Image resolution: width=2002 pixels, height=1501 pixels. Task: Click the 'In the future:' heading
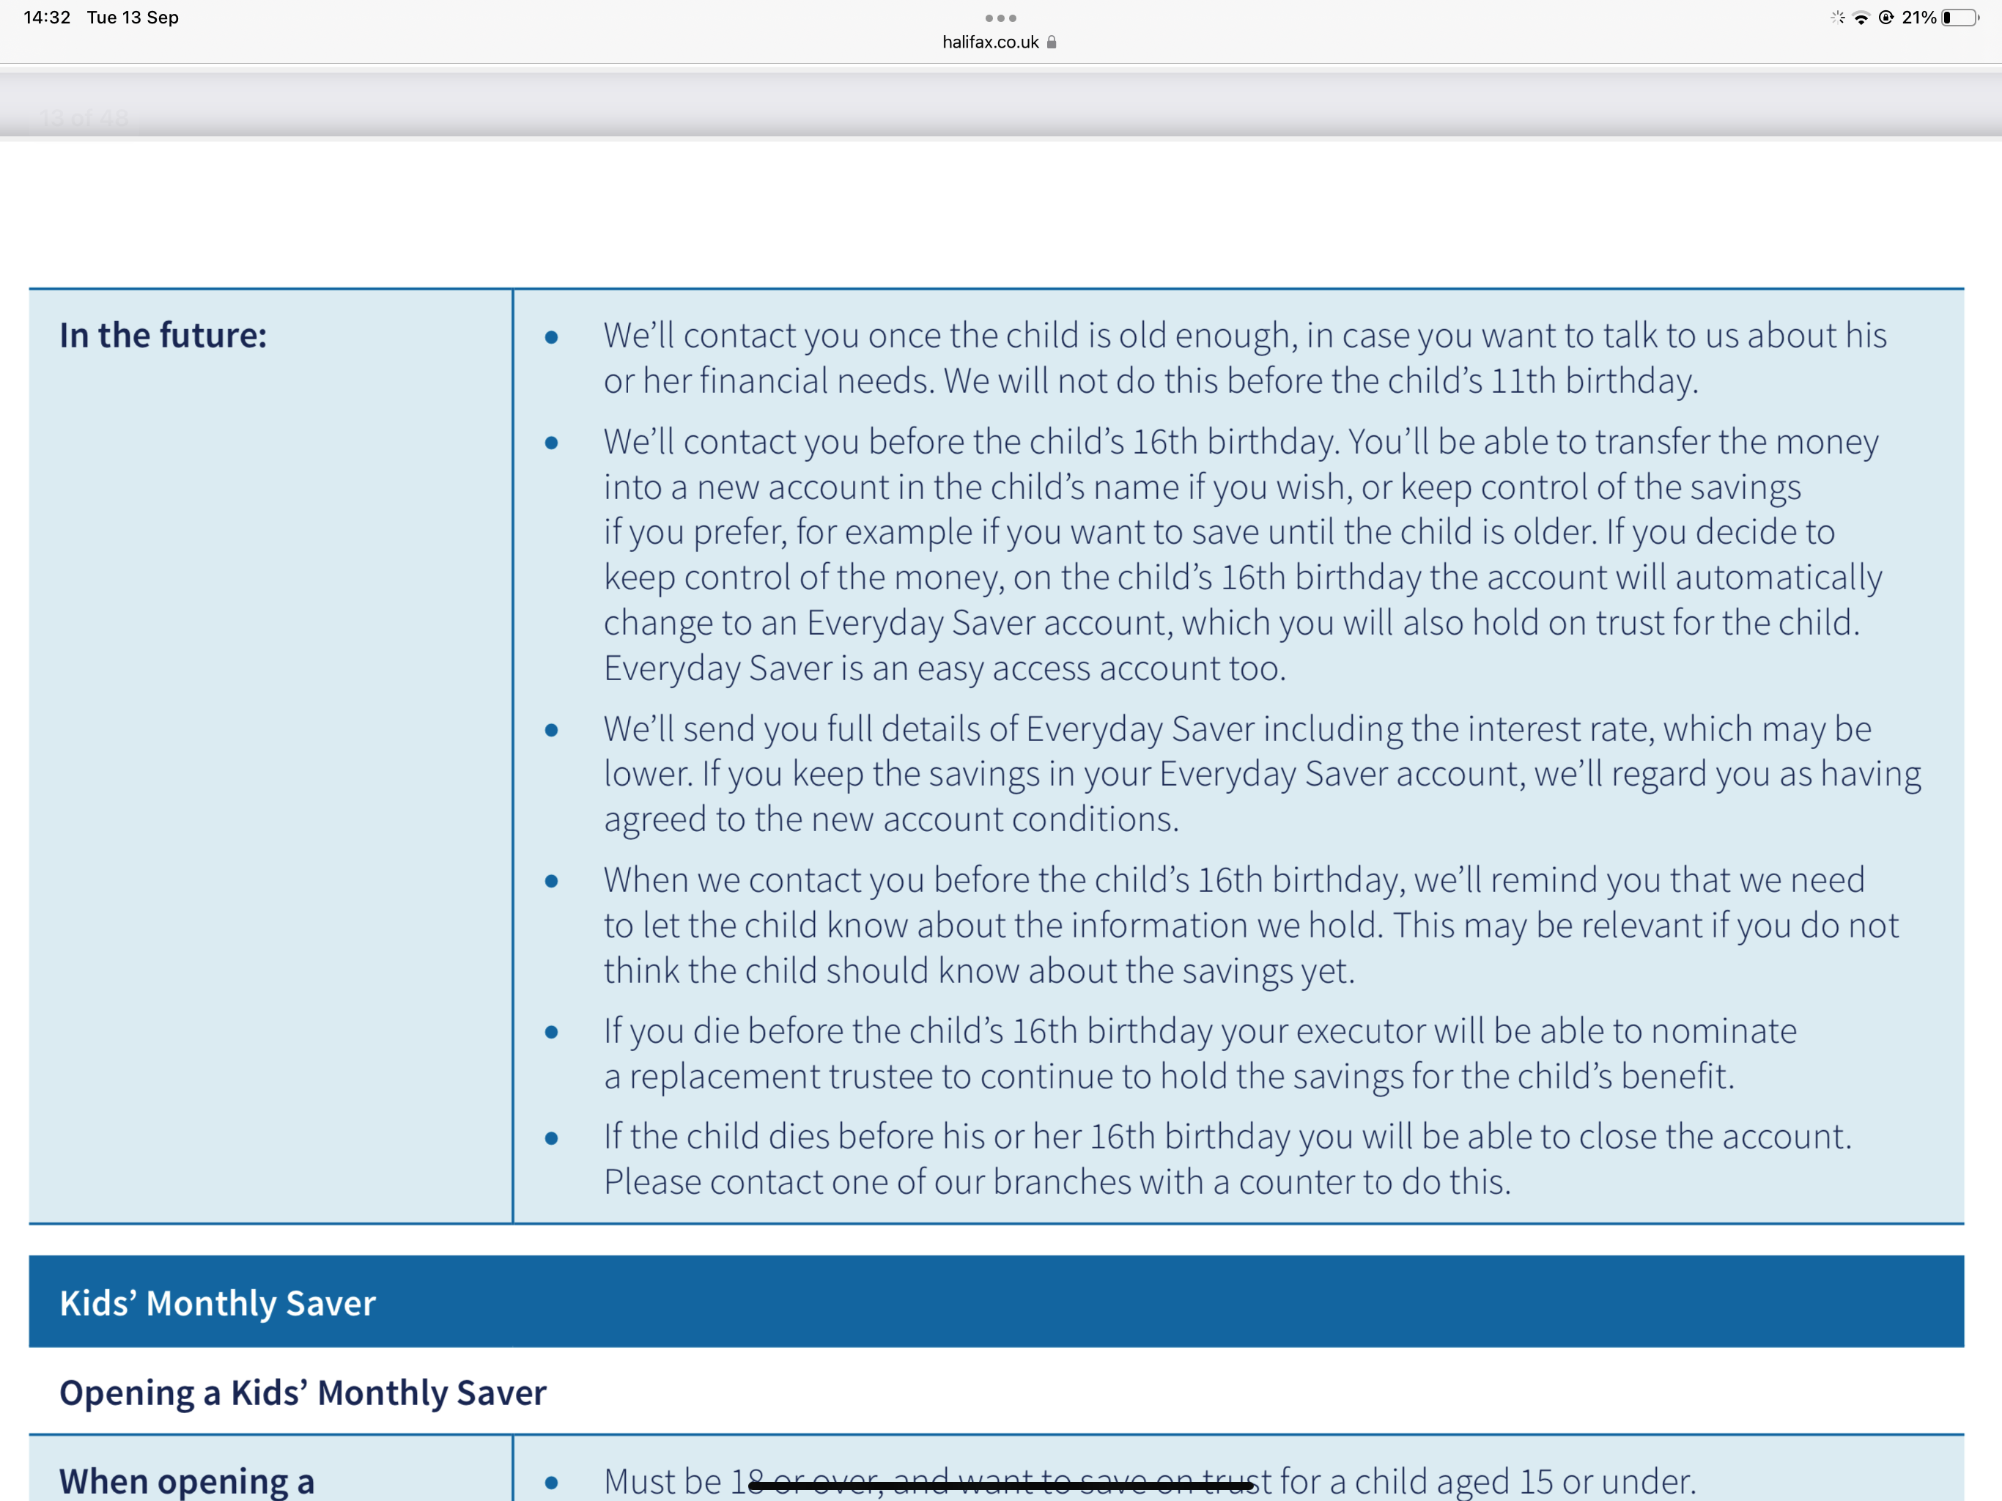pos(163,335)
